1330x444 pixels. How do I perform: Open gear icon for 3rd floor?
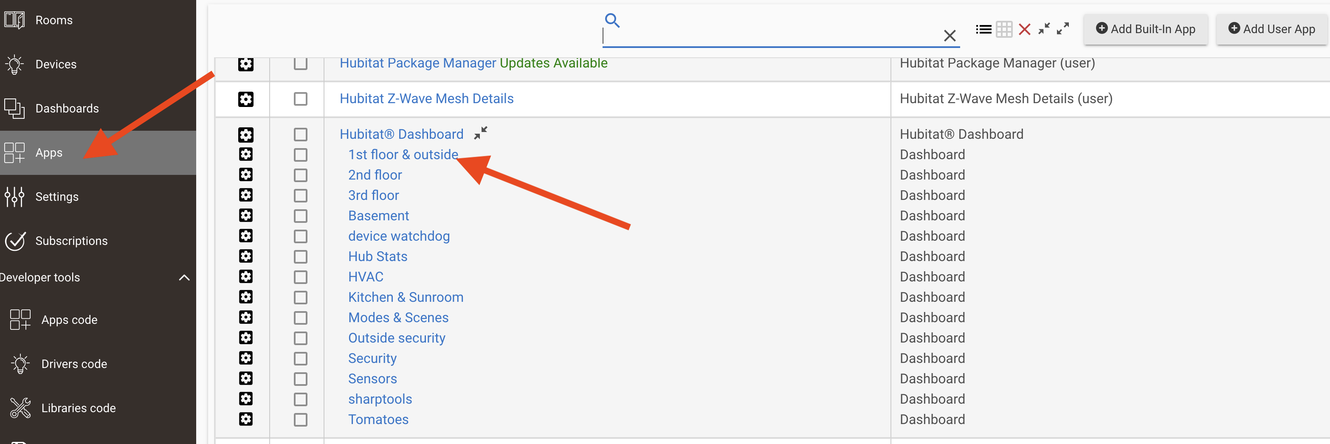[246, 195]
